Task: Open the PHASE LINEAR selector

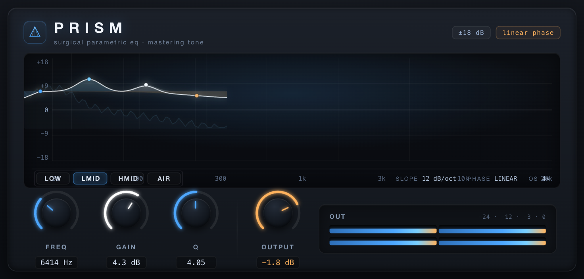Action: (492, 179)
